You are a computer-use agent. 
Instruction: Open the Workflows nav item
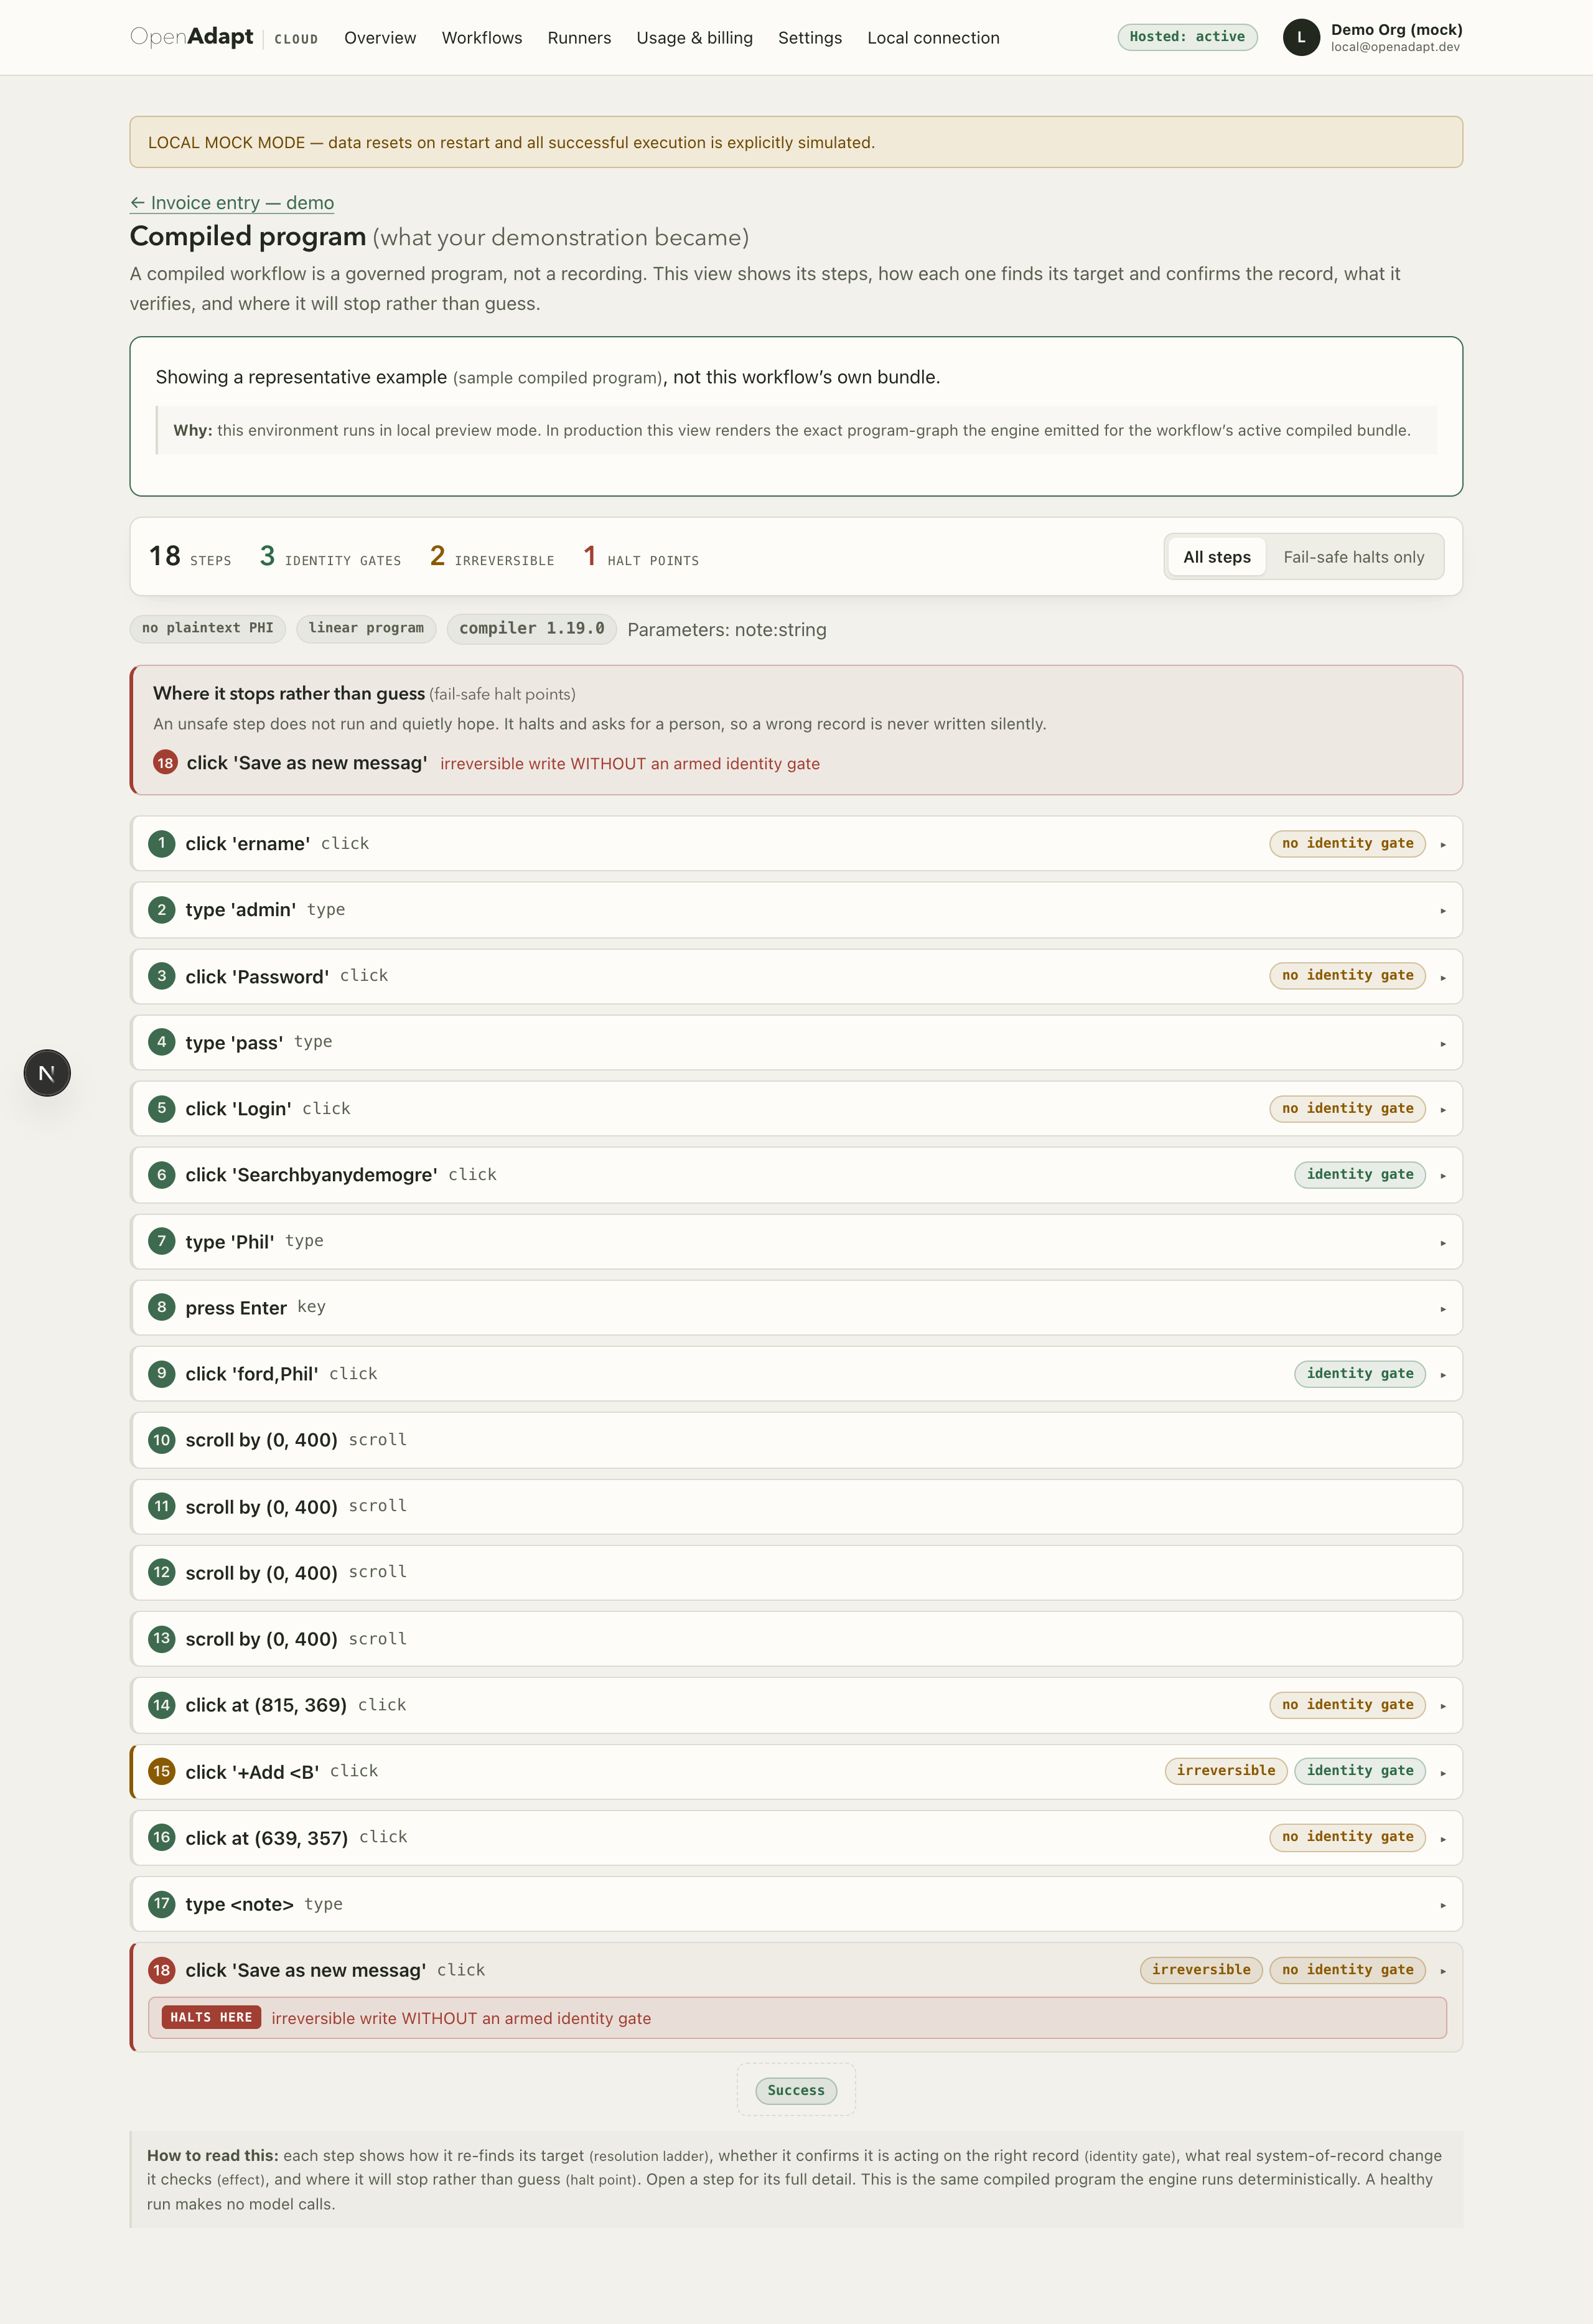(x=482, y=37)
